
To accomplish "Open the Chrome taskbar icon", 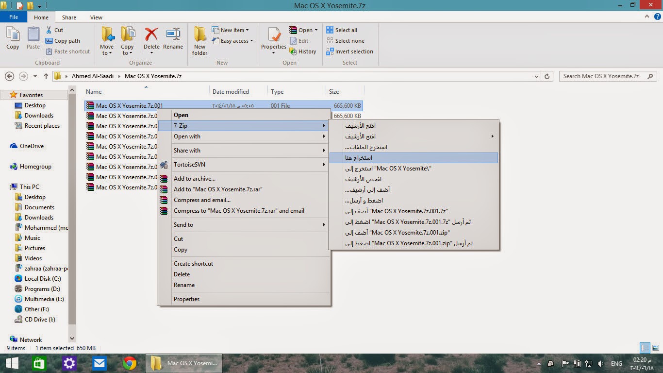I will tap(130, 363).
